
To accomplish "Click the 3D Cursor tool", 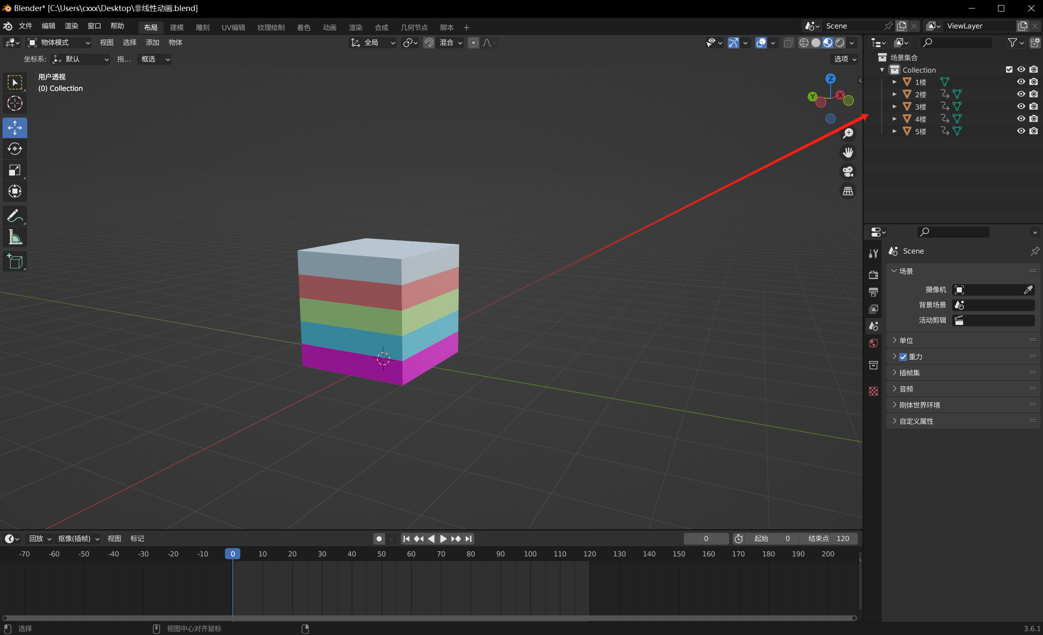I will click(15, 104).
